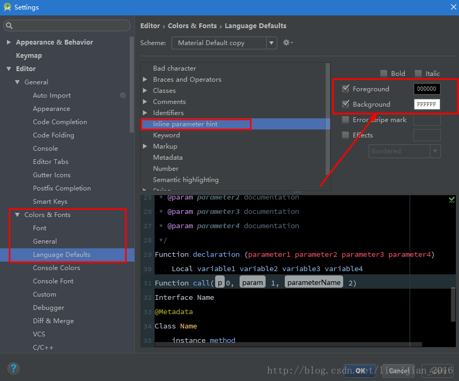Viewport: 459px width, 381px height.
Task: Click the black Foreground color swatch
Action: pos(427,89)
